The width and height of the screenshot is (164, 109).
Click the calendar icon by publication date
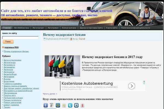(x=45, y=39)
